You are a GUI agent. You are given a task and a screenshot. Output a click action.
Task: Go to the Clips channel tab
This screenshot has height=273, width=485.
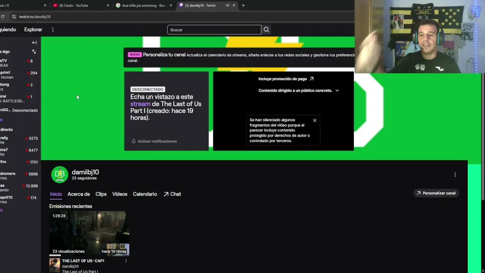click(x=101, y=194)
